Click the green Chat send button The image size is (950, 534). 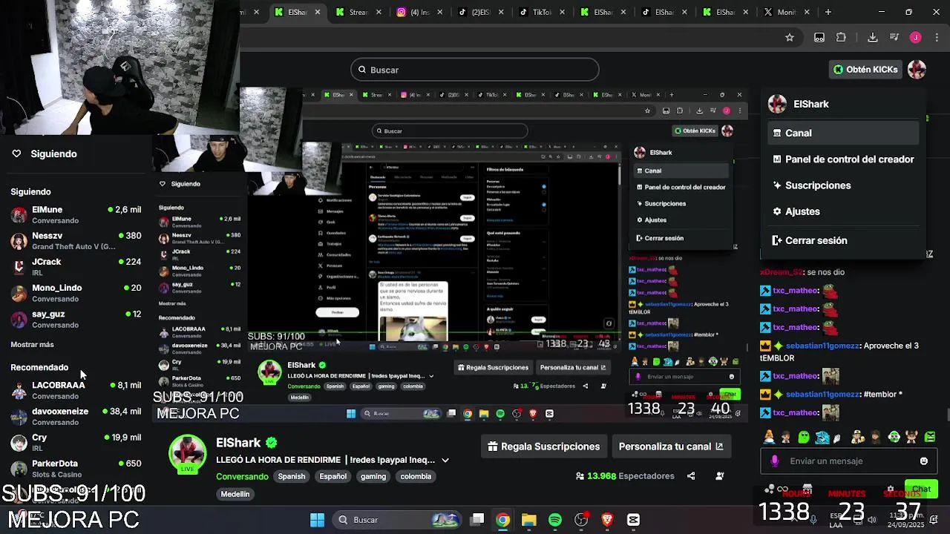click(x=922, y=489)
